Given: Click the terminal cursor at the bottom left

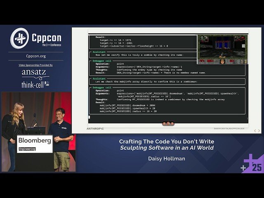Looking at the screenshot, I should pyautogui.click(x=90, y=118).
